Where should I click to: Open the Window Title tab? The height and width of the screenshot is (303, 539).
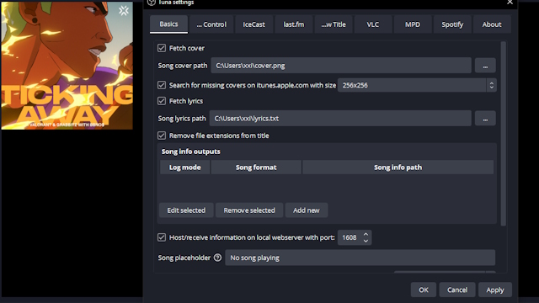tap(334, 24)
